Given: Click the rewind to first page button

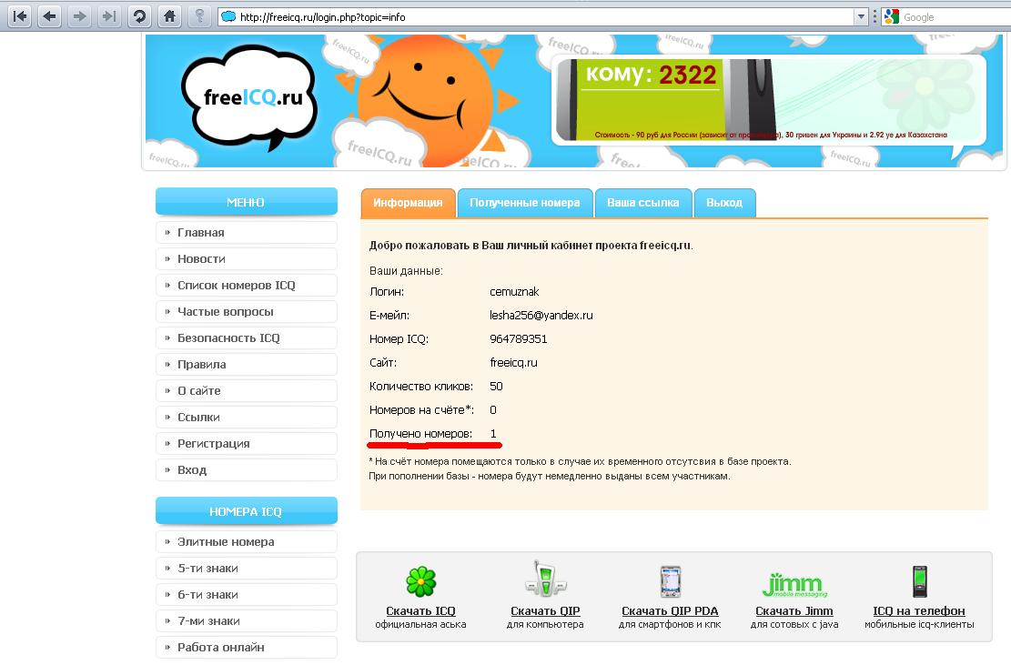Looking at the screenshot, I should tap(20, 16).
